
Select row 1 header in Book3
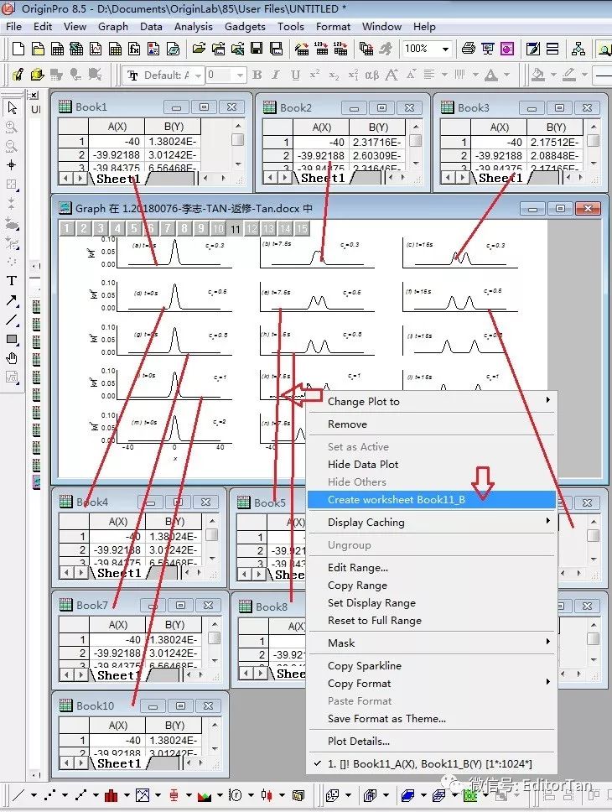point(455,142)
